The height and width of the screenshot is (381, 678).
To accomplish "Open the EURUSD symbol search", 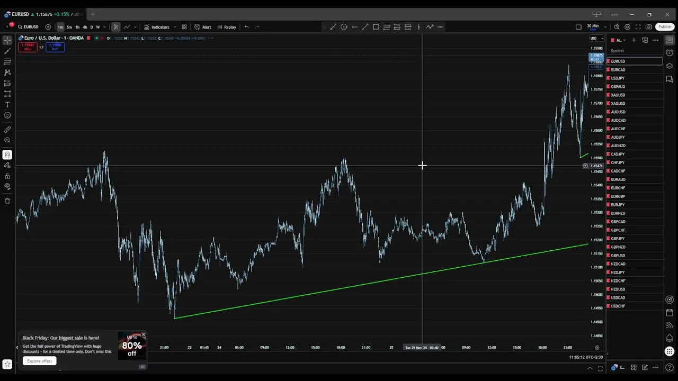I will (28, 27).
